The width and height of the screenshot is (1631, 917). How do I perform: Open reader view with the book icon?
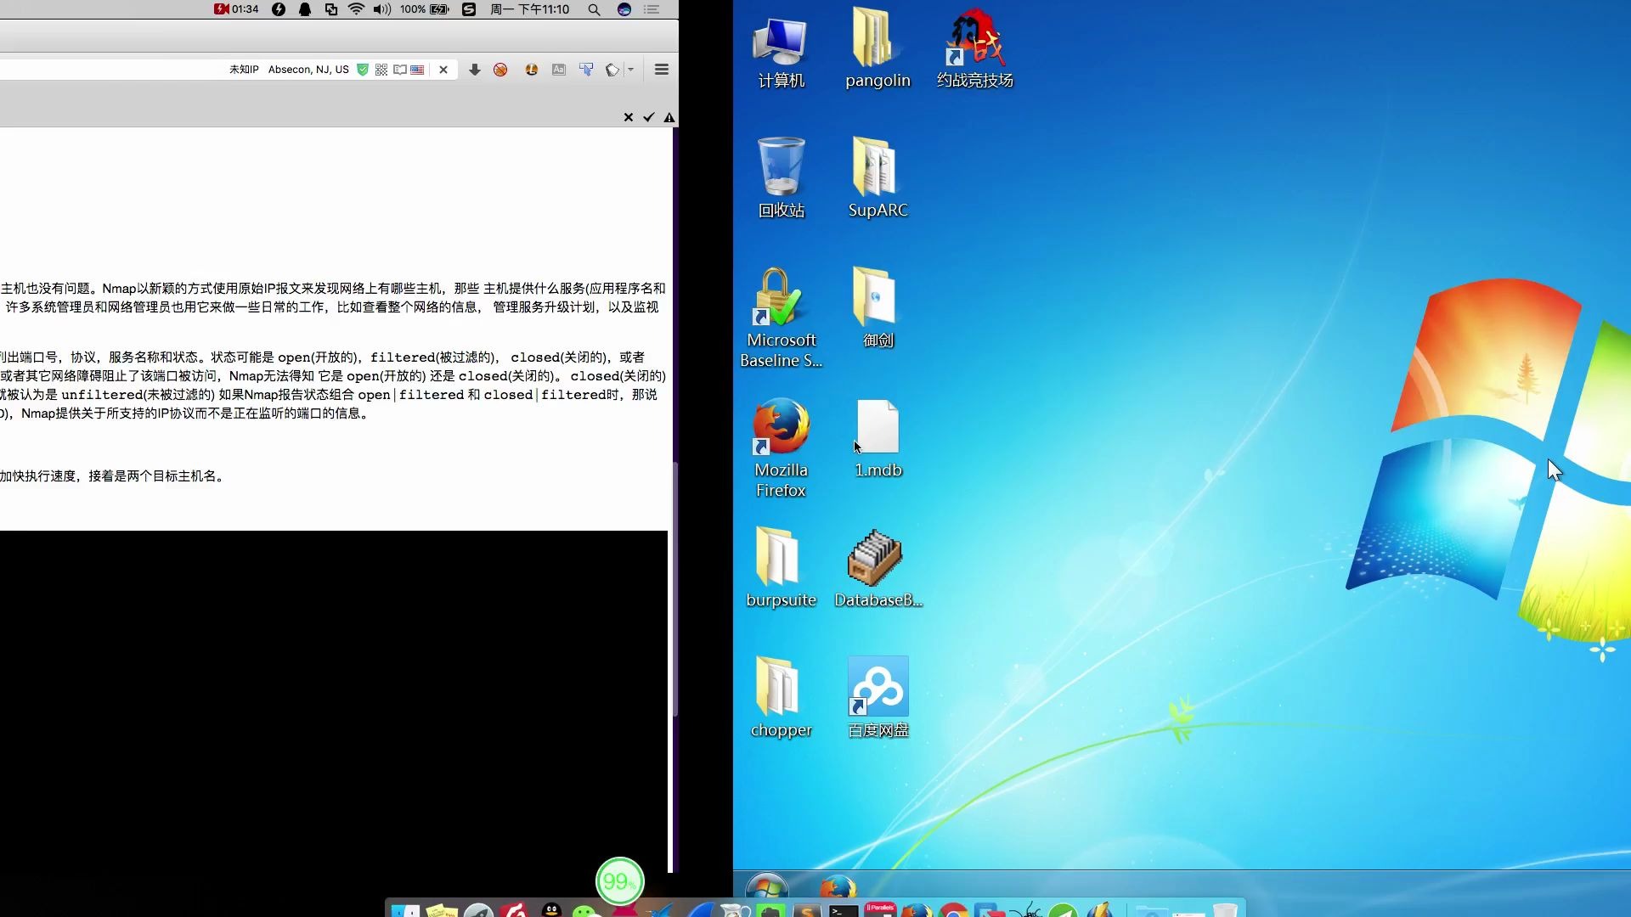tap(399, 70)
